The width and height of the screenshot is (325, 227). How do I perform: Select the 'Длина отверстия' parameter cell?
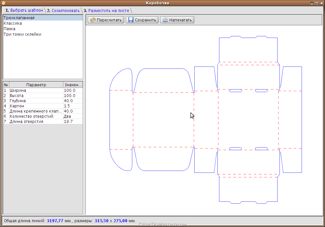(x=36, y=121)
